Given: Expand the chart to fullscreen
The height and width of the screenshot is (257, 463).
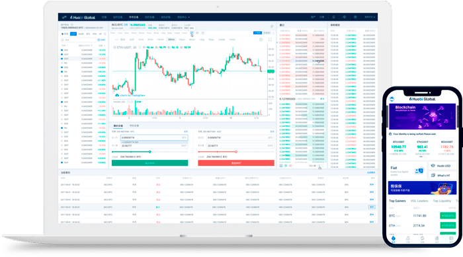Looking at the screenshot, I should tap(270, 40).
